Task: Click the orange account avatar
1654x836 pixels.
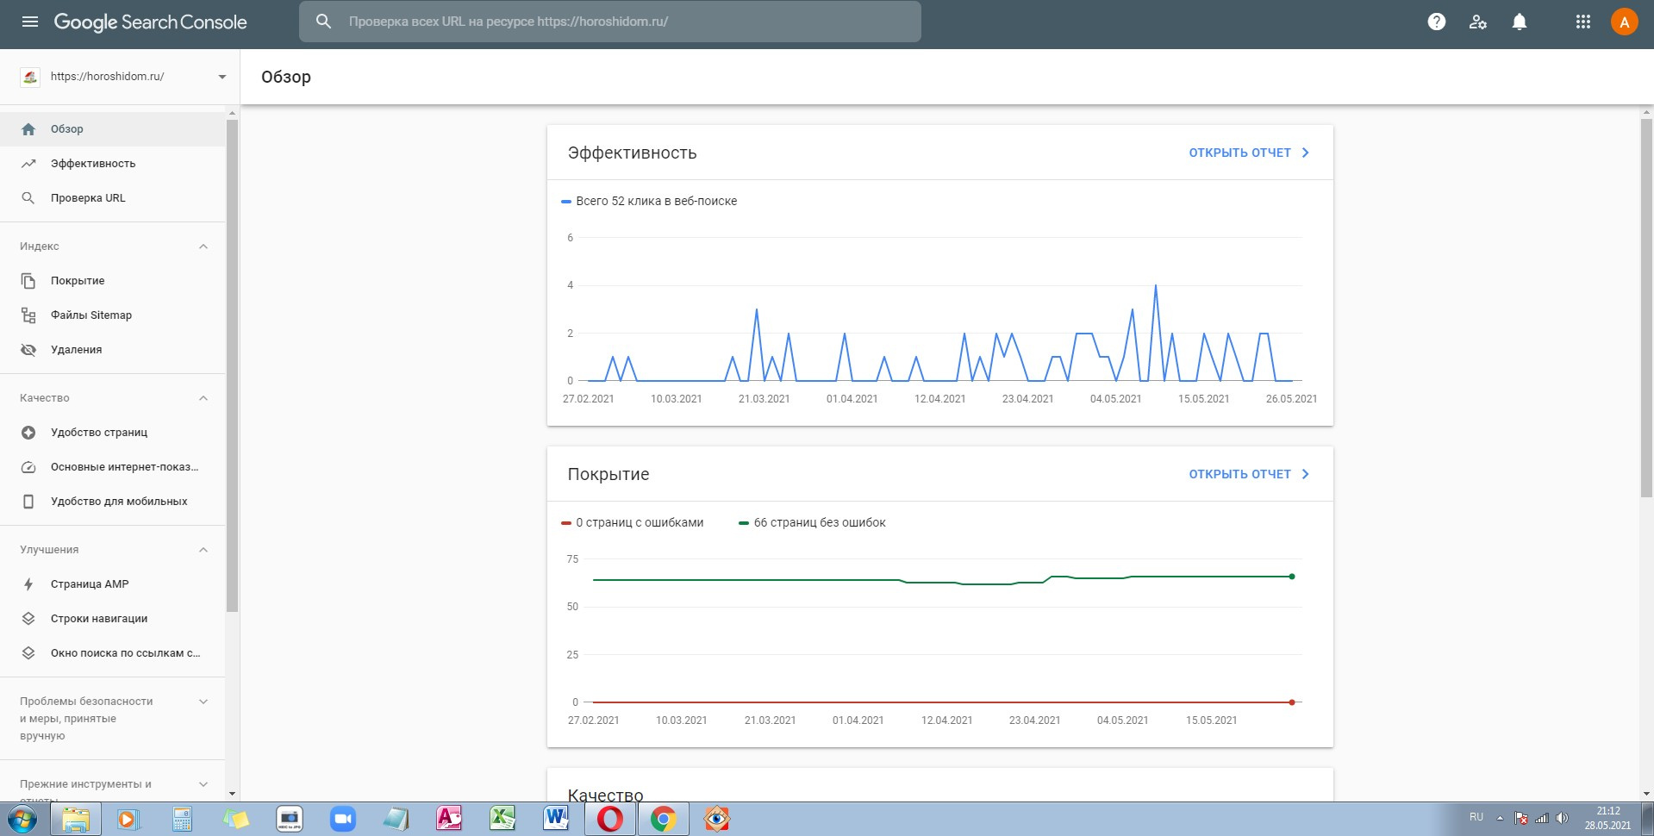Action: click(x=1624, y=22)
